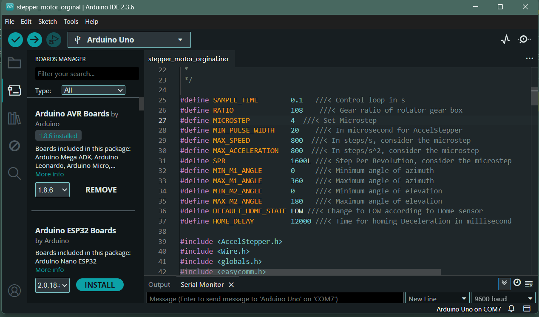Click the Upload arrow button
The image size is (539, 317).
pyautogui.click(x=34, y=40)
